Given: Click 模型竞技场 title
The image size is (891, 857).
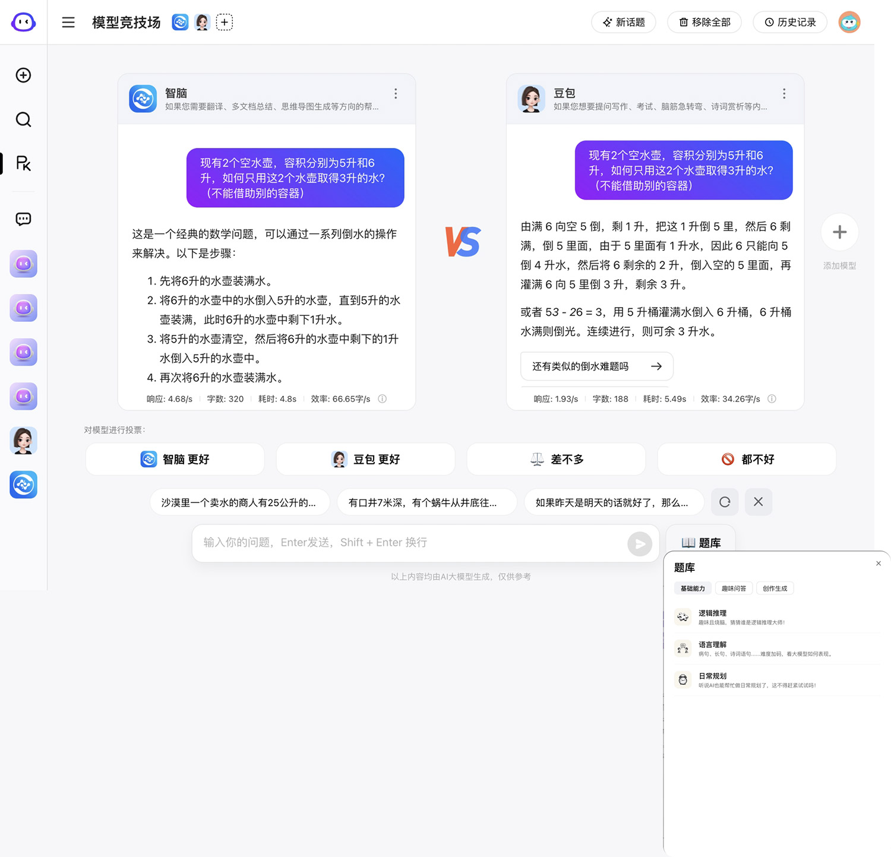Looking at the screenshot, I should [127, 23].
